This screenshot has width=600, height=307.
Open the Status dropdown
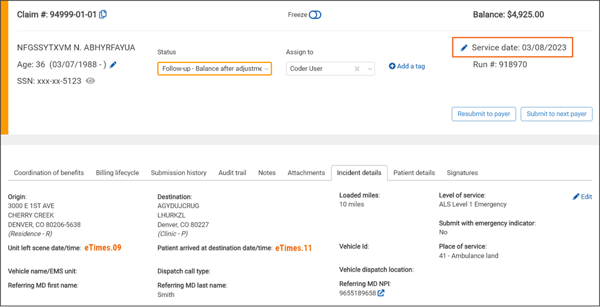pyautogui.click(x=214, y=69)
